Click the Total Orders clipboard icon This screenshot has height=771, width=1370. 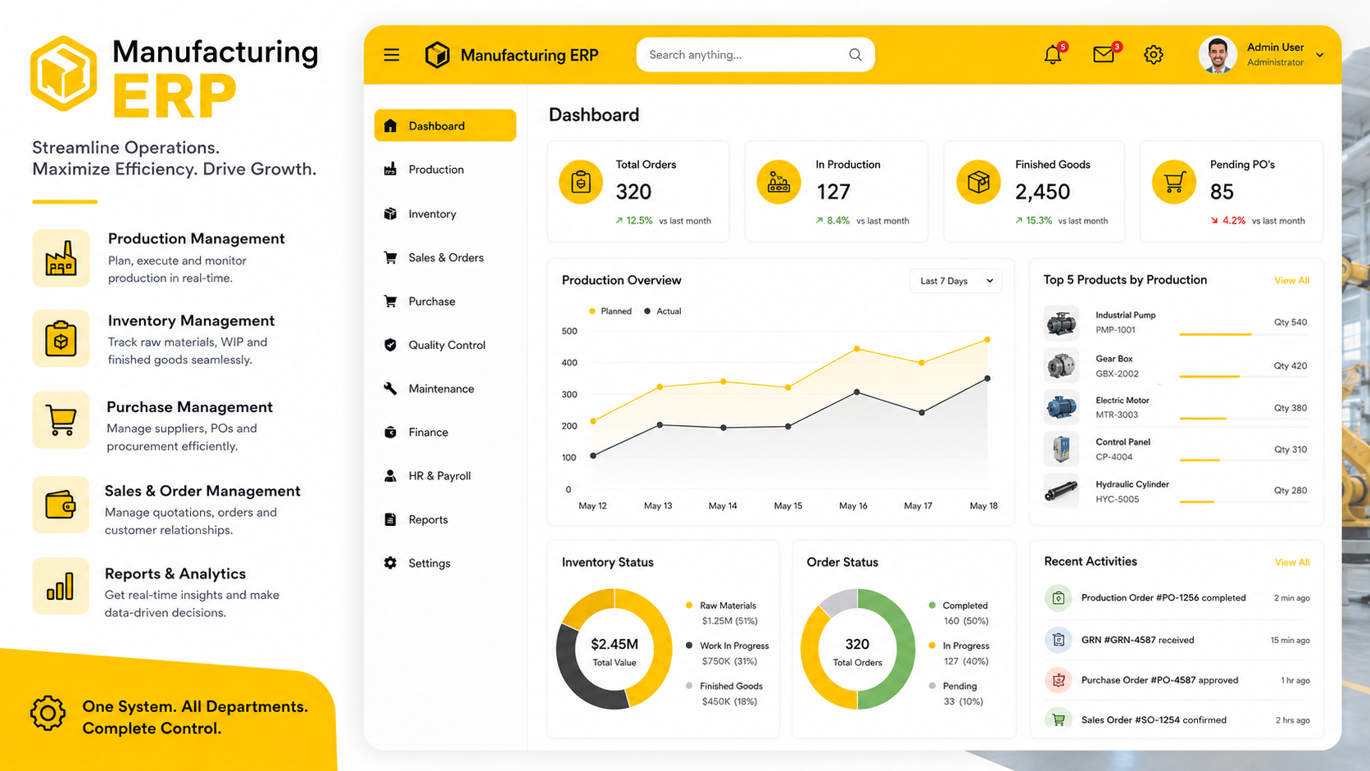[581, 182]
